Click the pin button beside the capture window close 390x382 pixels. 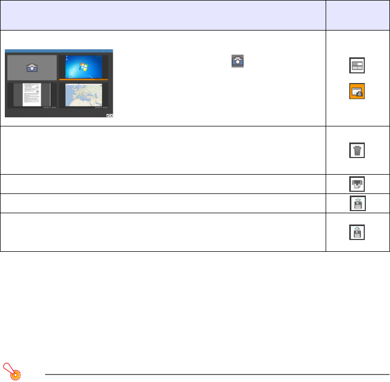point(108,116)
